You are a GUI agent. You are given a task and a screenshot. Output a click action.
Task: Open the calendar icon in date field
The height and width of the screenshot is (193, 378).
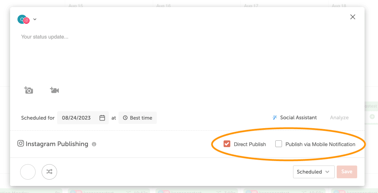pos(102,118)
